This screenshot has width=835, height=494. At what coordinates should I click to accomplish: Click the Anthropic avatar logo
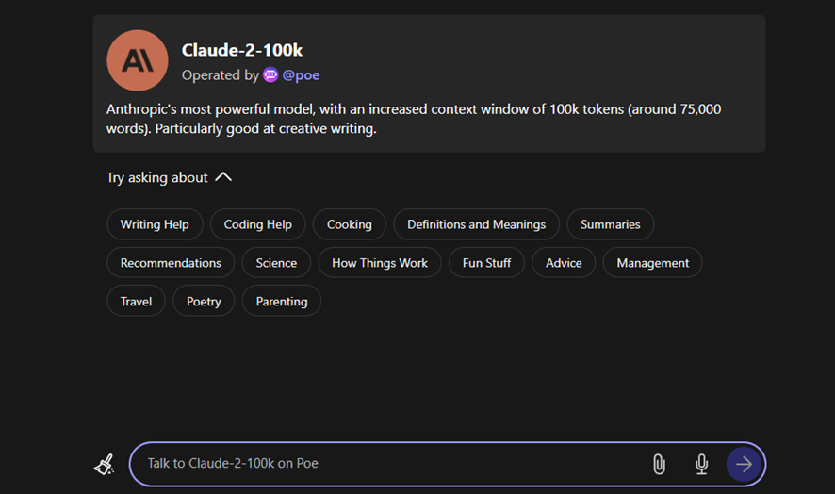[138, 60]
